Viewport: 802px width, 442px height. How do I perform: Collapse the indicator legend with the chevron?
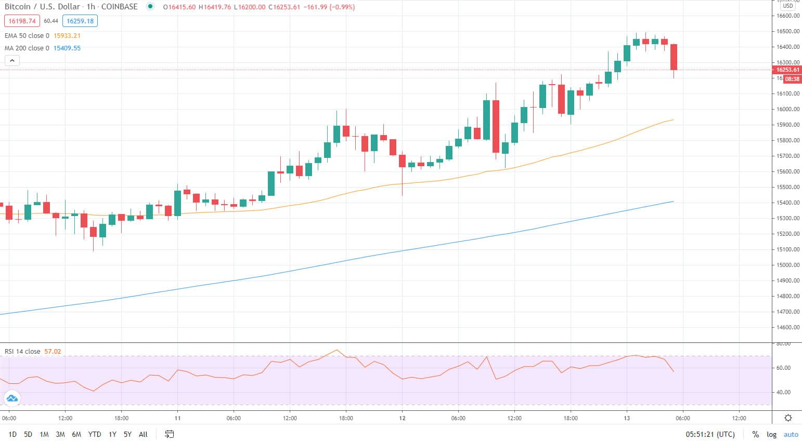click(x=12, y=60)
